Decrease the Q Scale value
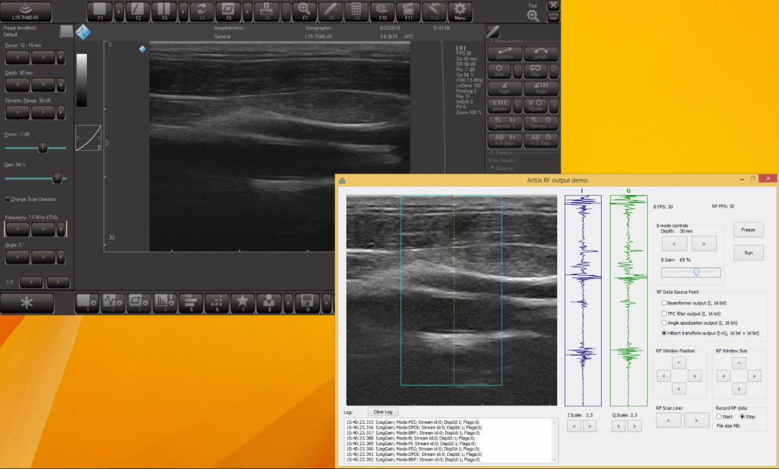Image resolution: width=779 pixels, height=469 pixels. 619,426
